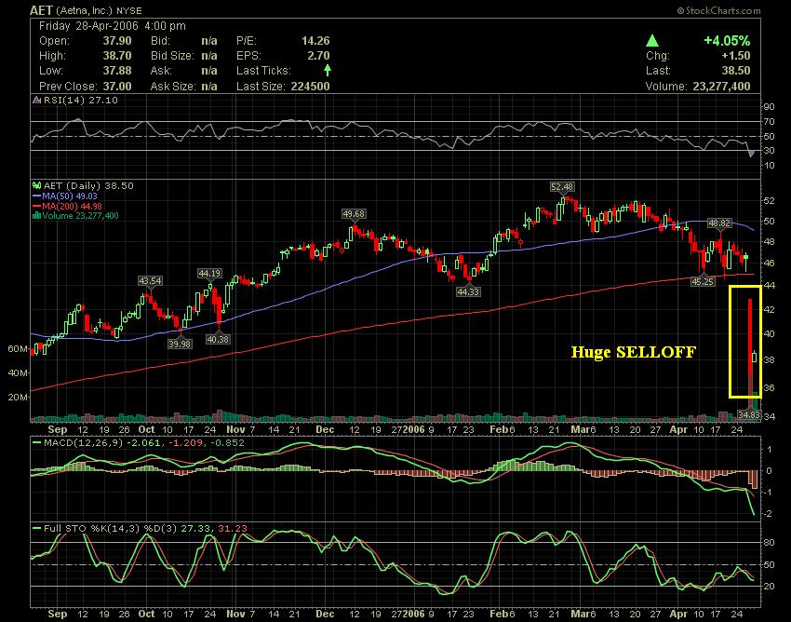Click the 60M volume axis label
The width and height of the screenshot is (791, 622).
[19, 349]
